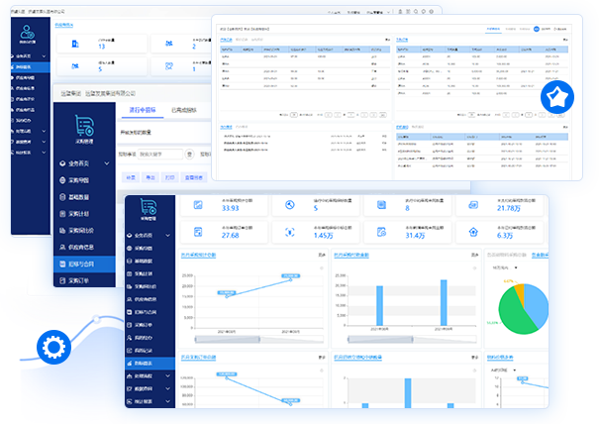The height and width of the screenshot is (424, 599).
Task: Click the 打印 button
Action: (169, 177)
